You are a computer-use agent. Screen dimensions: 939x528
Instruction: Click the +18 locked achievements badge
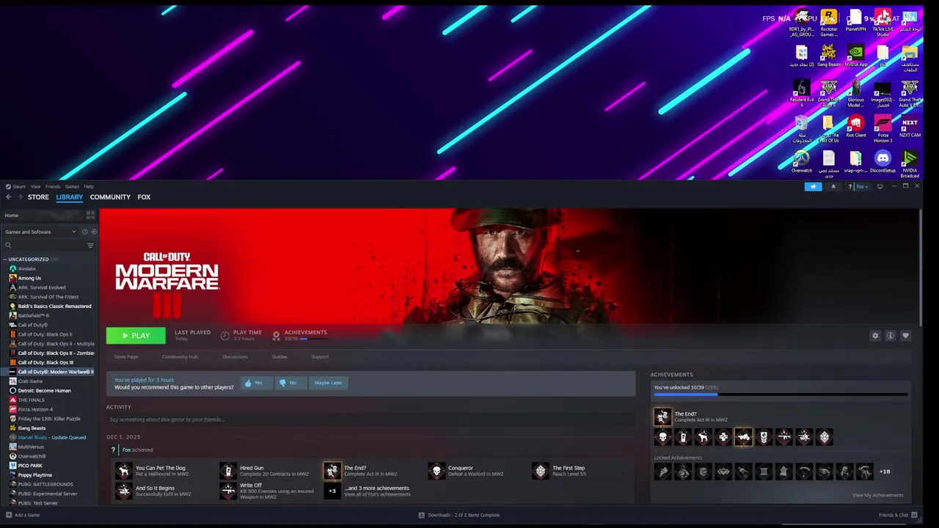885,472
